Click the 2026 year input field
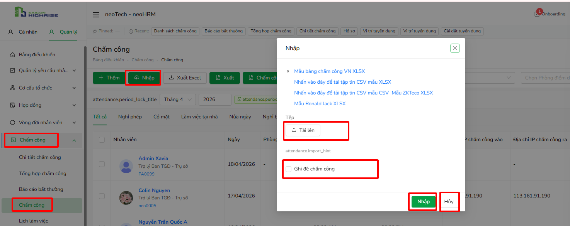The height and width of the screenshot is (226, 570). coord(215,100)
